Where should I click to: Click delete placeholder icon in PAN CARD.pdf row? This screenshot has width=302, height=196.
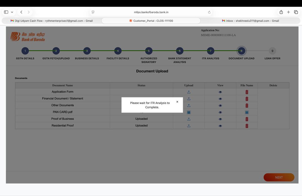tap(247, 112)
